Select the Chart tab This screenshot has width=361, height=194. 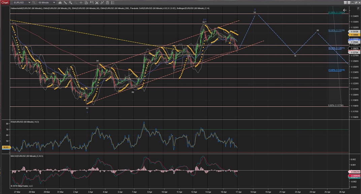[x=5, y=2]
